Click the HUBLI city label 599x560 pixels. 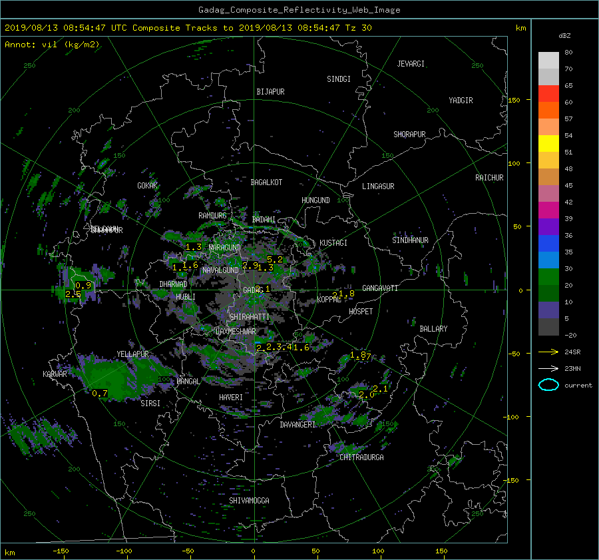click(x=186, y=297)
